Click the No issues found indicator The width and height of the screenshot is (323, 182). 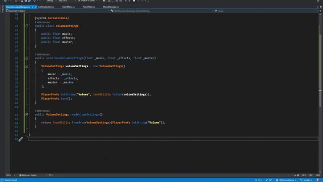pyautogui.click(x=28, y=175)
